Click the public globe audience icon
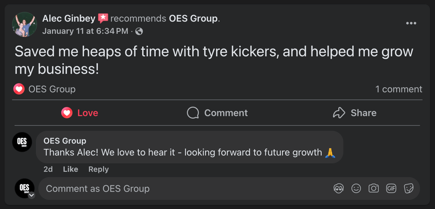This screenshot has width=435, height=209. pyautogui.click(x=139, y=31)
